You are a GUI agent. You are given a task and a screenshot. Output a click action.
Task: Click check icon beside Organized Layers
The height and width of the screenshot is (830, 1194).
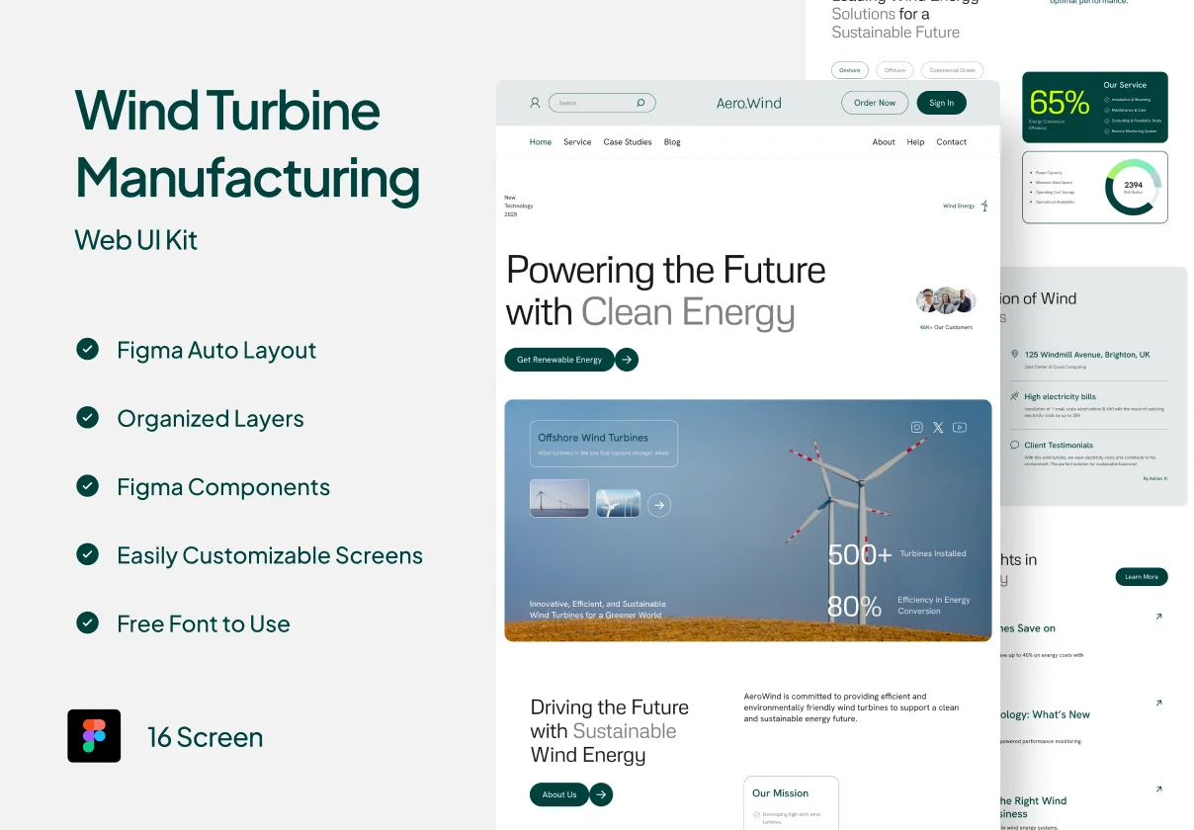click(x=88, y=417)
